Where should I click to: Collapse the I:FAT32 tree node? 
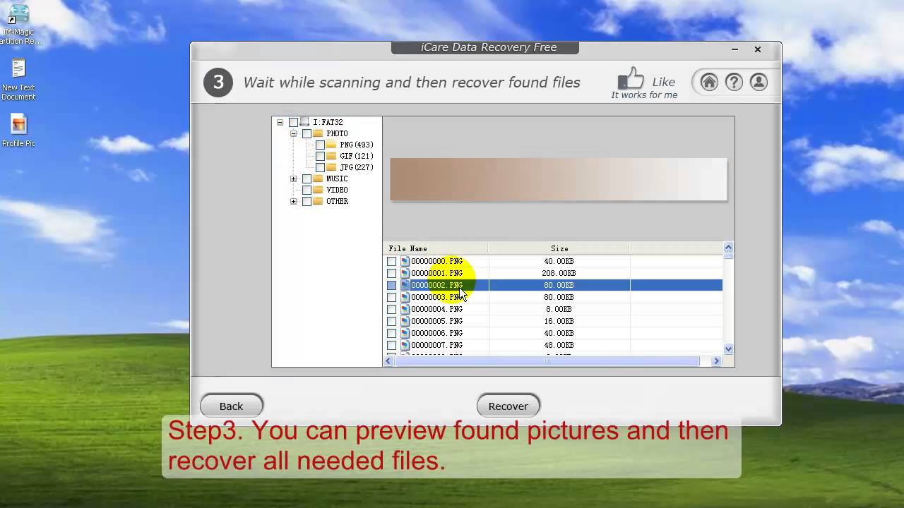click(x=280, y=122)
